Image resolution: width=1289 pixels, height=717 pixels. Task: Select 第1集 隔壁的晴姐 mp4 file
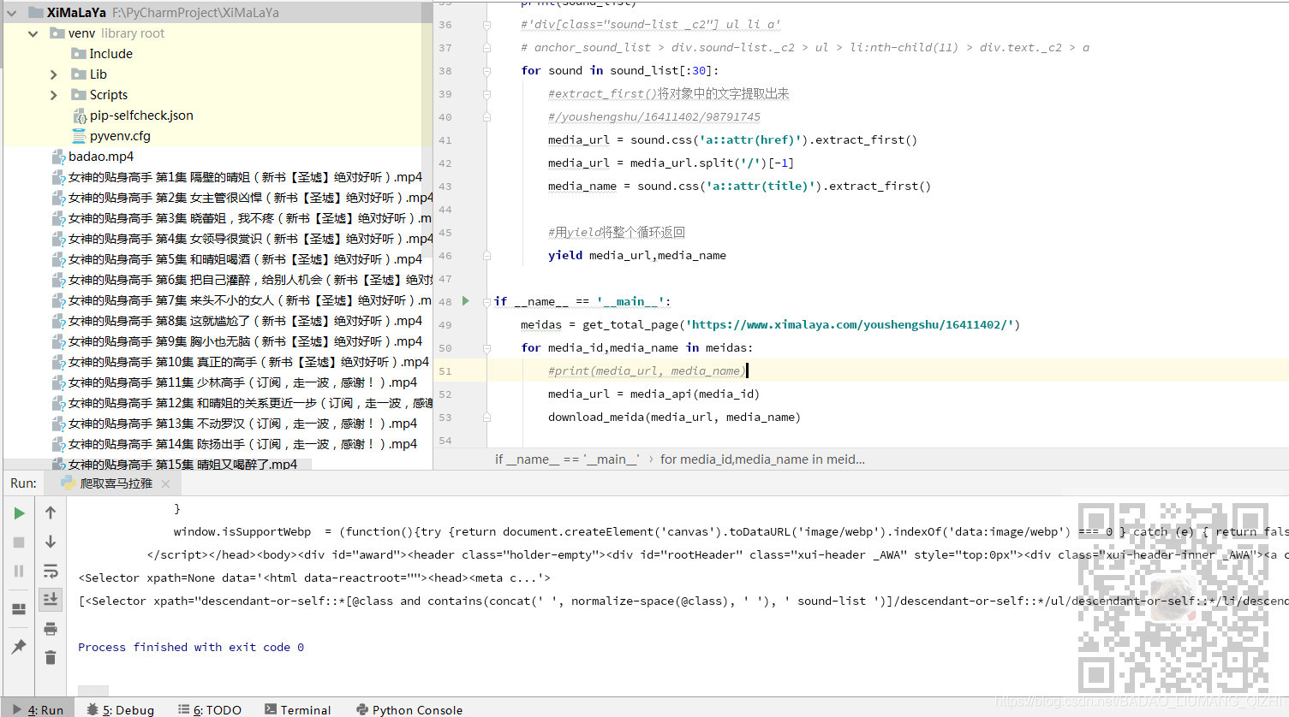pos(245,177)
